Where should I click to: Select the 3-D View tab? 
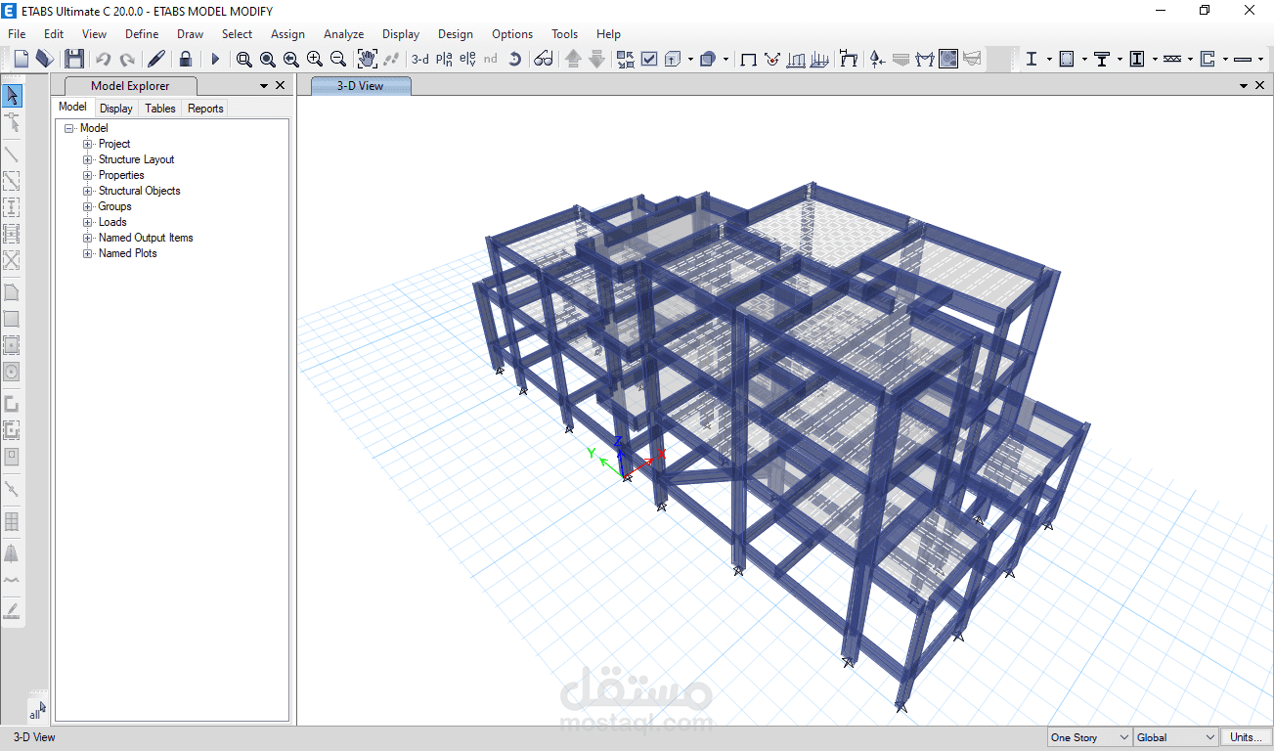tap(361, 86)
